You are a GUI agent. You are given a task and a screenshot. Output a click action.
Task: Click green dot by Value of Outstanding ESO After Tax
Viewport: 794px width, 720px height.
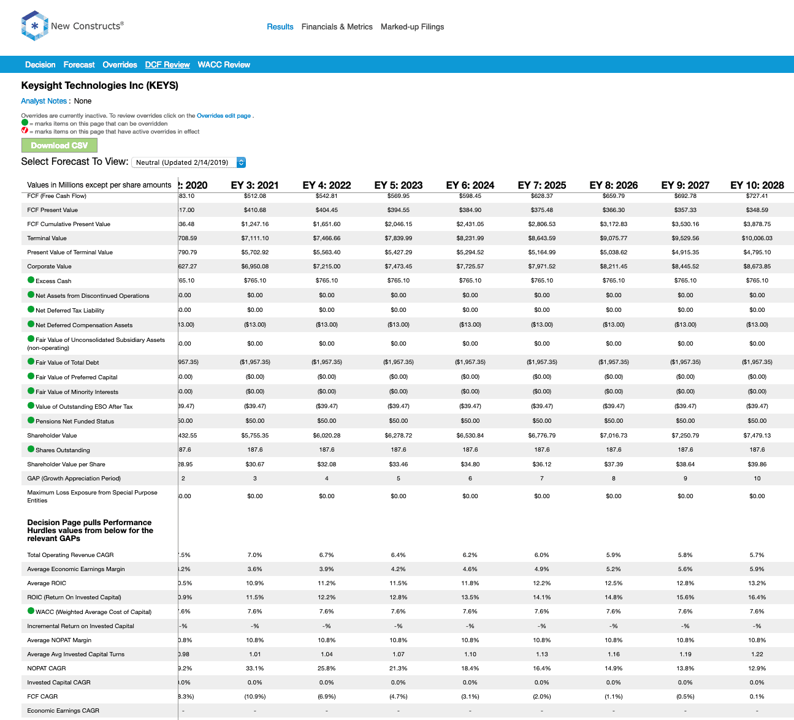[31, 406]
